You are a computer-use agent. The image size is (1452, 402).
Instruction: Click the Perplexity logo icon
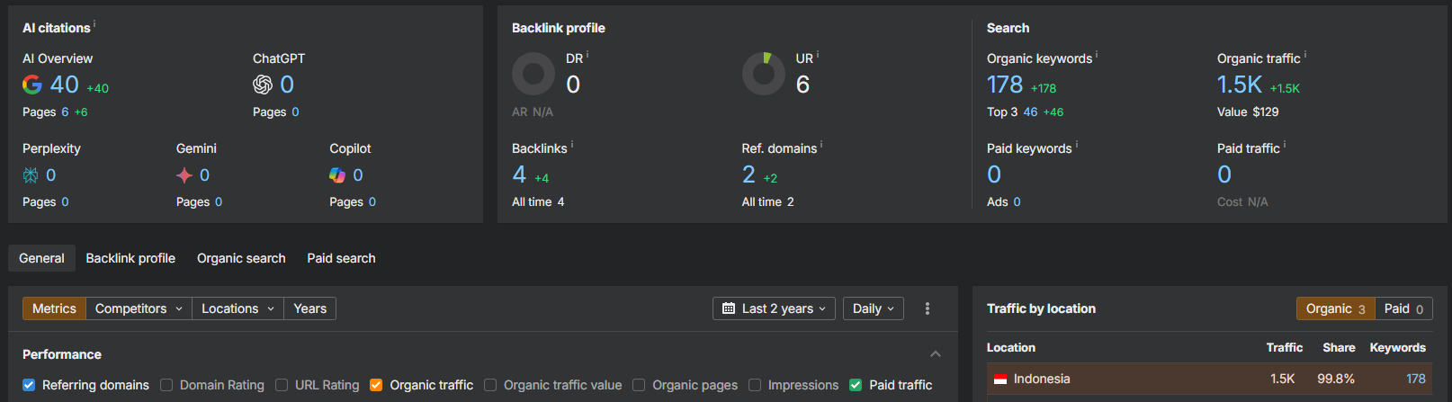tap(31, 175)
